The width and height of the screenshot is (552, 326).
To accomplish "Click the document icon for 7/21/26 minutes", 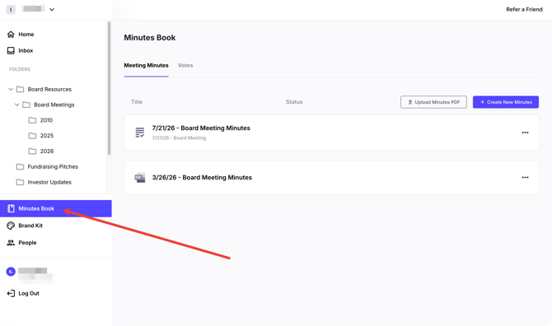I will coord(140,133).
